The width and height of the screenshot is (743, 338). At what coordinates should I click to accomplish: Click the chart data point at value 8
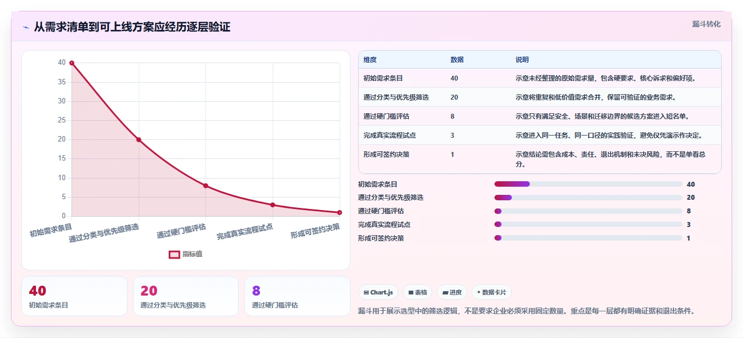tap(206, 186)
